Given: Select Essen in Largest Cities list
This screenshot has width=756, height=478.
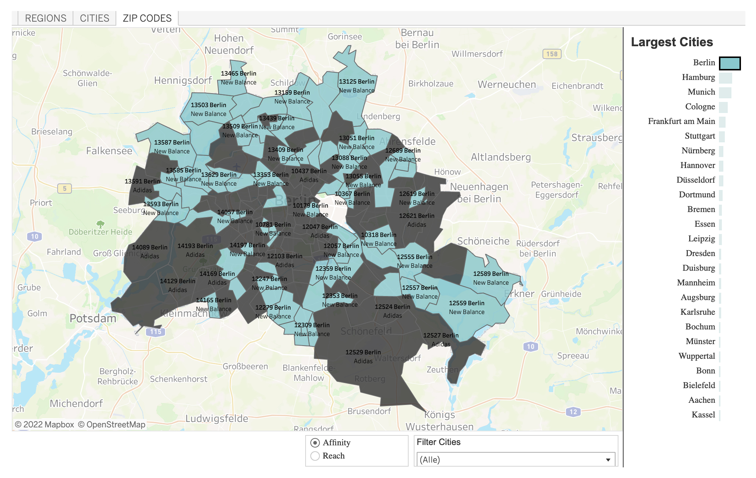Looking at the screenshot, I should 705,224.
